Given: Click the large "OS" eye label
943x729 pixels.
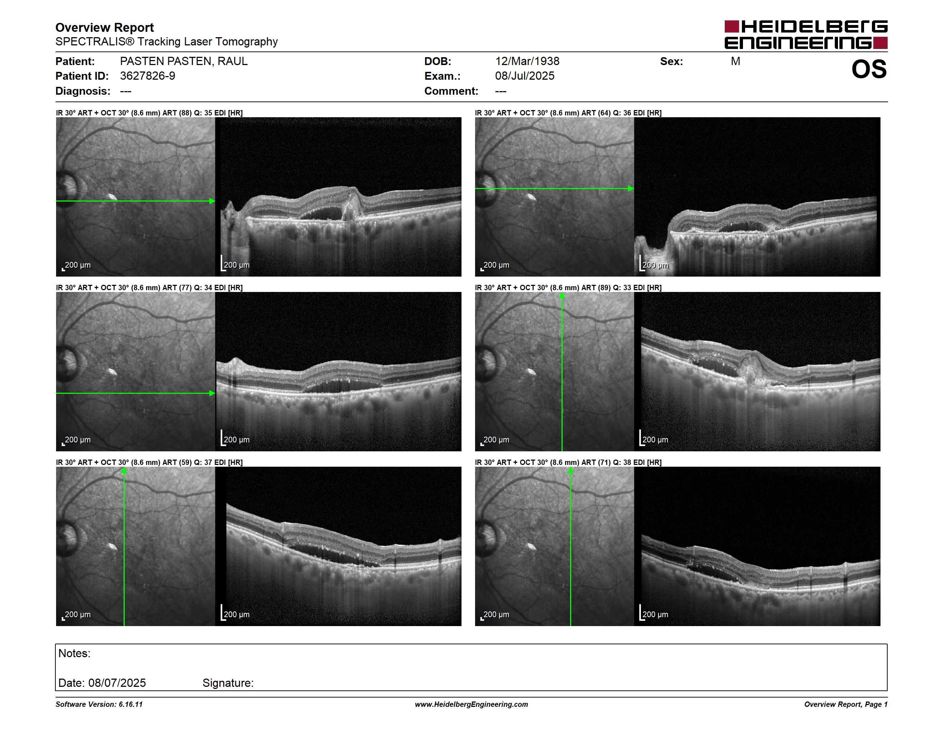Looking at the screenshot, I should [869, 69].
